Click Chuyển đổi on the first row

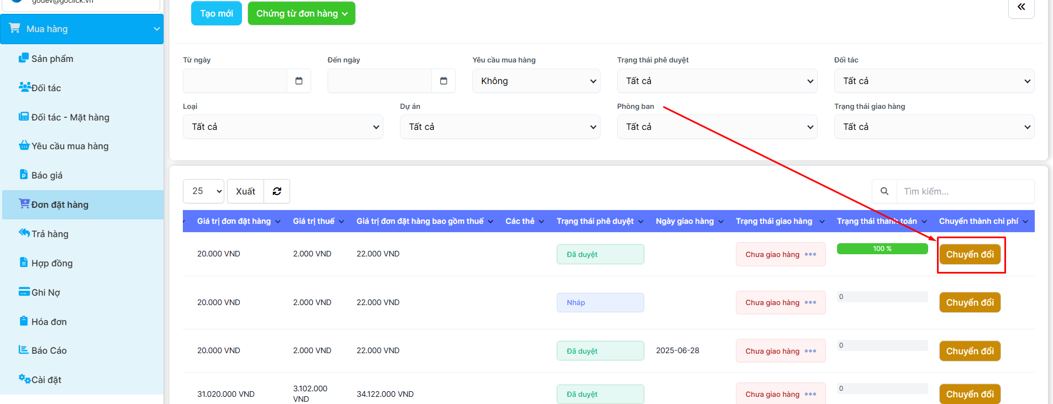point(970,254)
